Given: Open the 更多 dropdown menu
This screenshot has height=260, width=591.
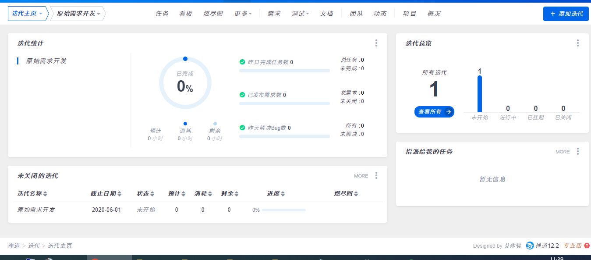Looking at the screenshot, I should coord(243,14).
